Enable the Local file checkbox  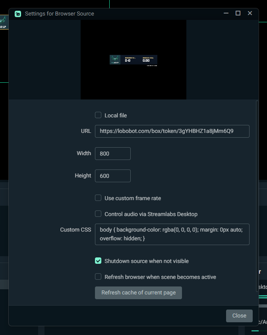(98, 115)
